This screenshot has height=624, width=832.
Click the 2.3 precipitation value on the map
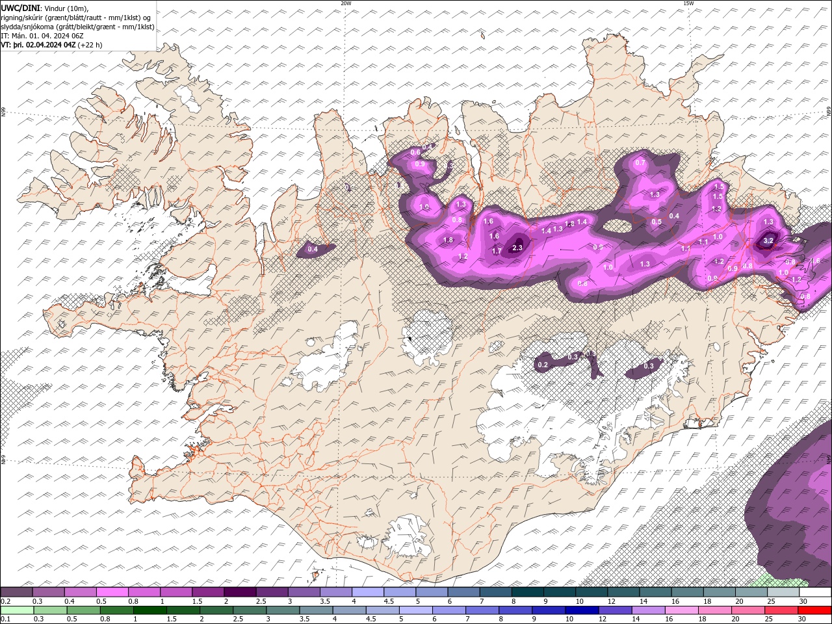click(x=517, y=248)
